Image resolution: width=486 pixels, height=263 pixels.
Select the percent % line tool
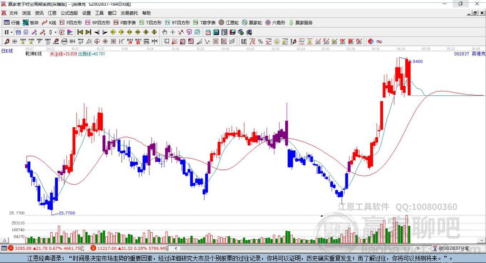261,42
